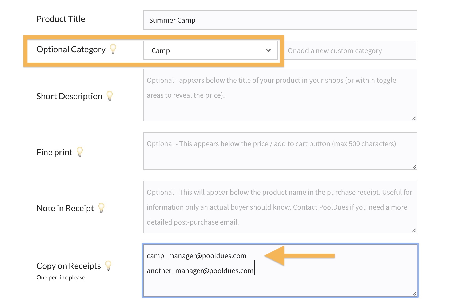Click the Optional Category label

[x=71, y=49]
